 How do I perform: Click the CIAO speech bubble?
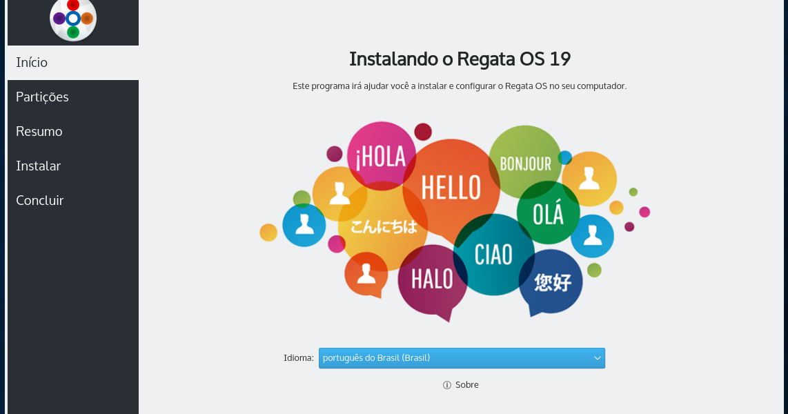click(x=493, y=254)
